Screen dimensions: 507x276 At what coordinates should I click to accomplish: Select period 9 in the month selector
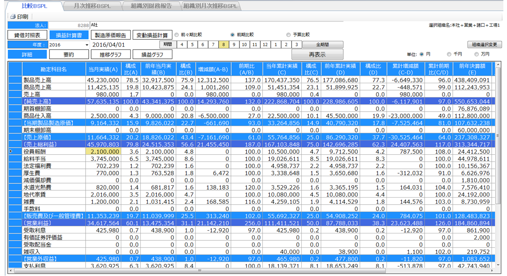click(234, 45)
